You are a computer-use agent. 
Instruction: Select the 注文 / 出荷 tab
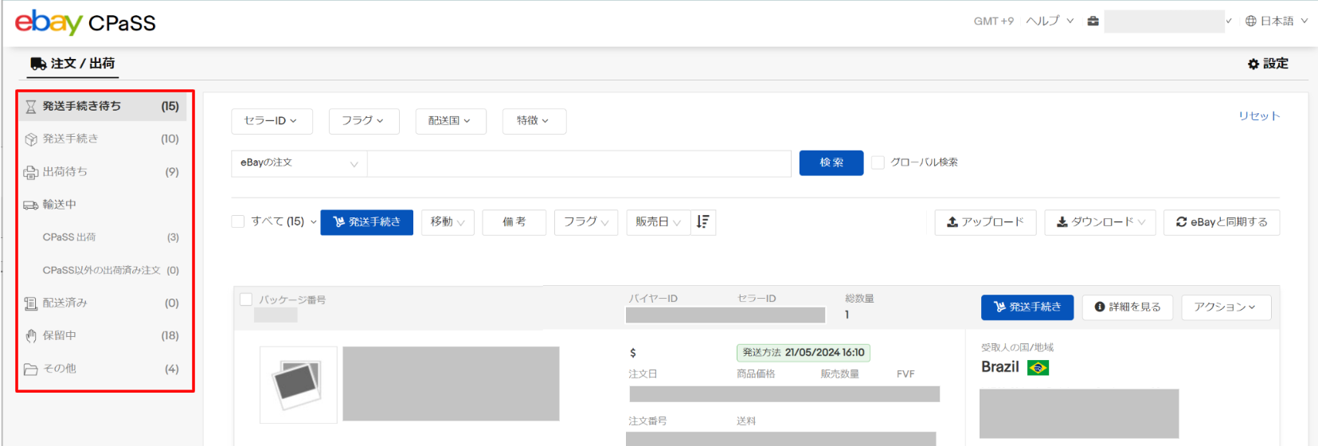coord(72,64)
